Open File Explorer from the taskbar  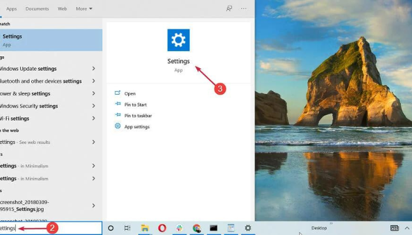(x=145, y=228)
